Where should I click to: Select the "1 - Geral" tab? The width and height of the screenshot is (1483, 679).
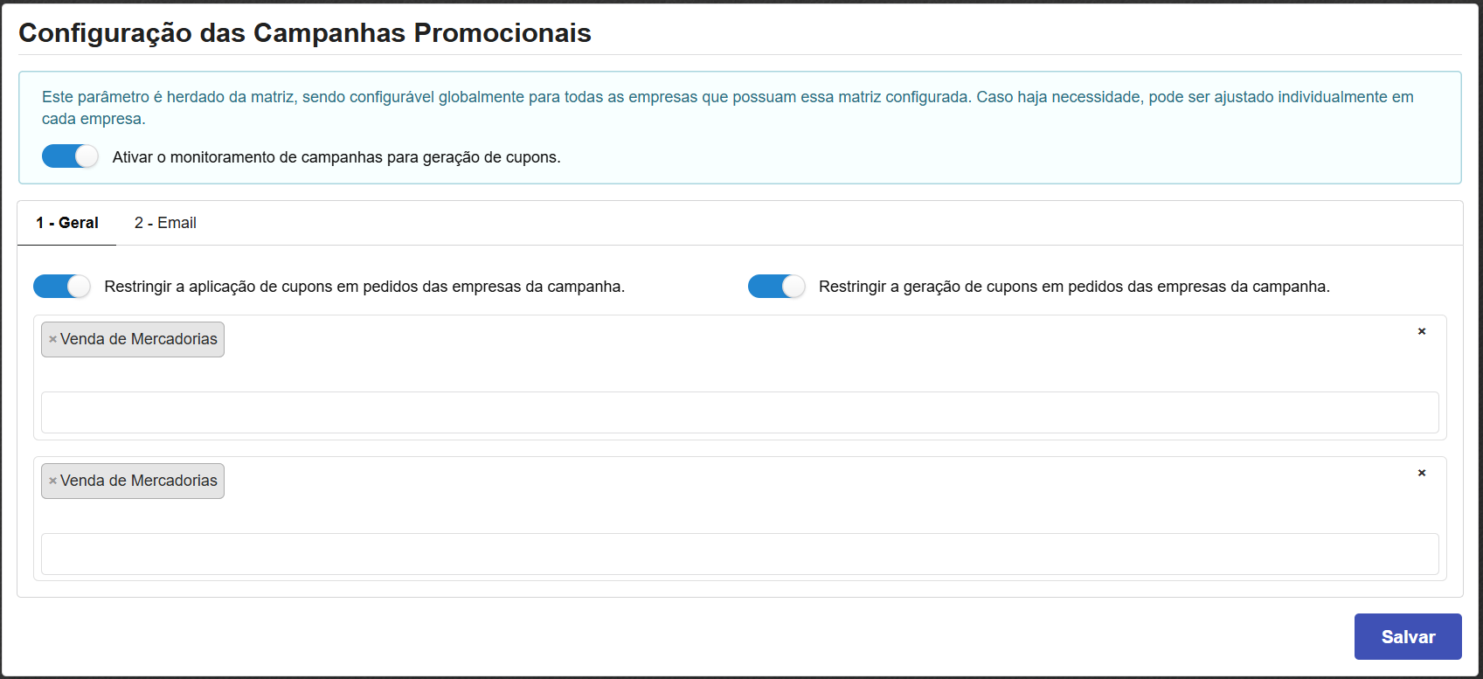tap(66, 223)
